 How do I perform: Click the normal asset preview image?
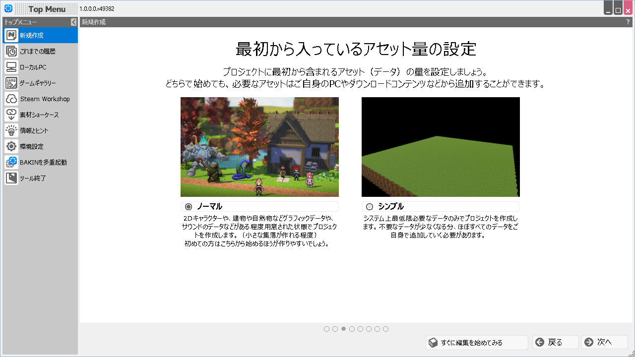point(259,147)
